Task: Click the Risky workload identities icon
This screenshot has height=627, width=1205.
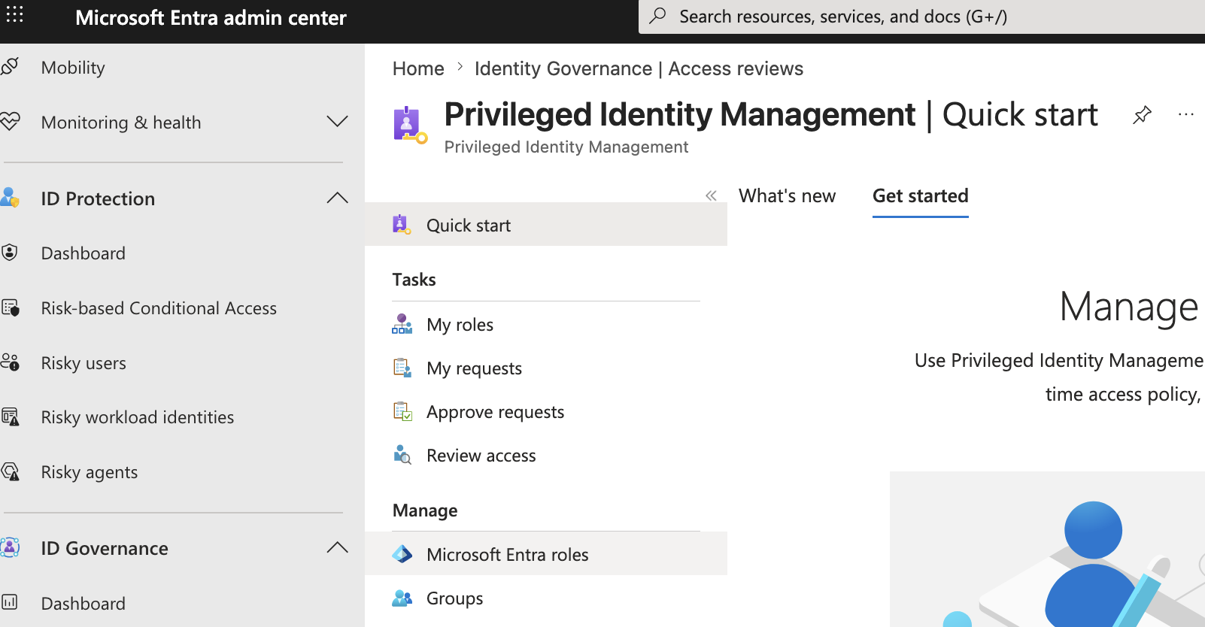Action: (x=11, y=417)
